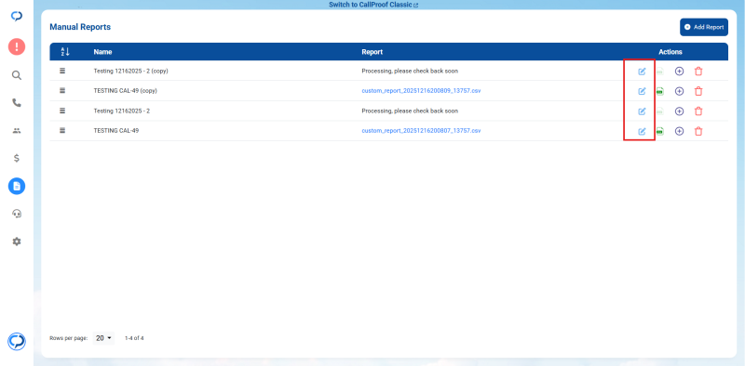Click the 1-4 of 4 pagination text
745x366 pixels.
[134, 338]
